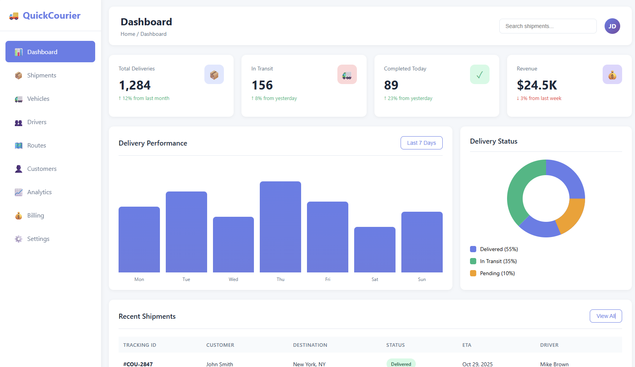
Task: Click the Drivers people icon in sidebar
Action: (18, 122)
